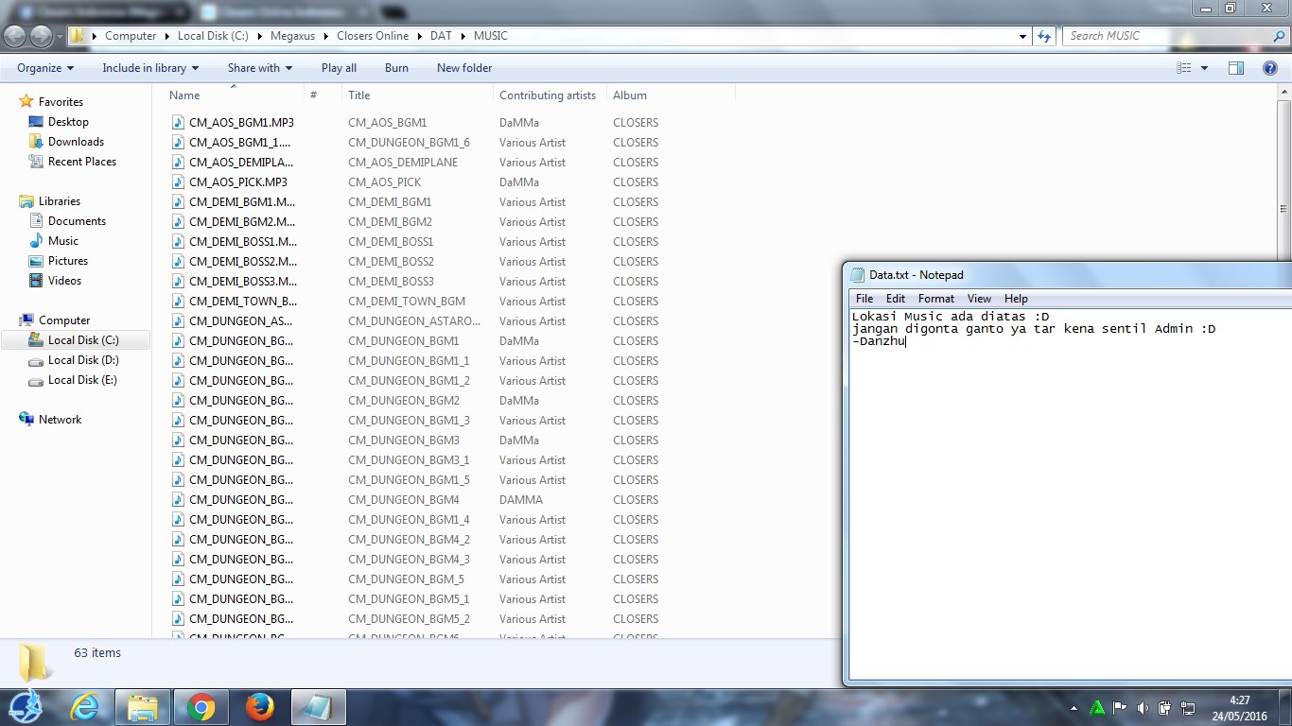This screenshot has height=726, width=1292.
Task: Sort by the Album column header
Action: point(671,95)
